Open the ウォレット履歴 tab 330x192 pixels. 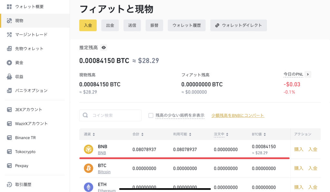[x=187, y=25]
